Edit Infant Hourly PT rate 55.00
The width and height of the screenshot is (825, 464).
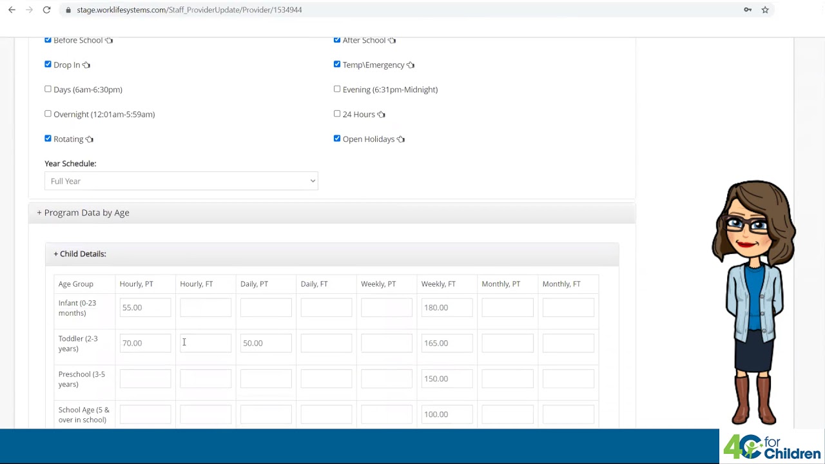[x=145, y=307]
